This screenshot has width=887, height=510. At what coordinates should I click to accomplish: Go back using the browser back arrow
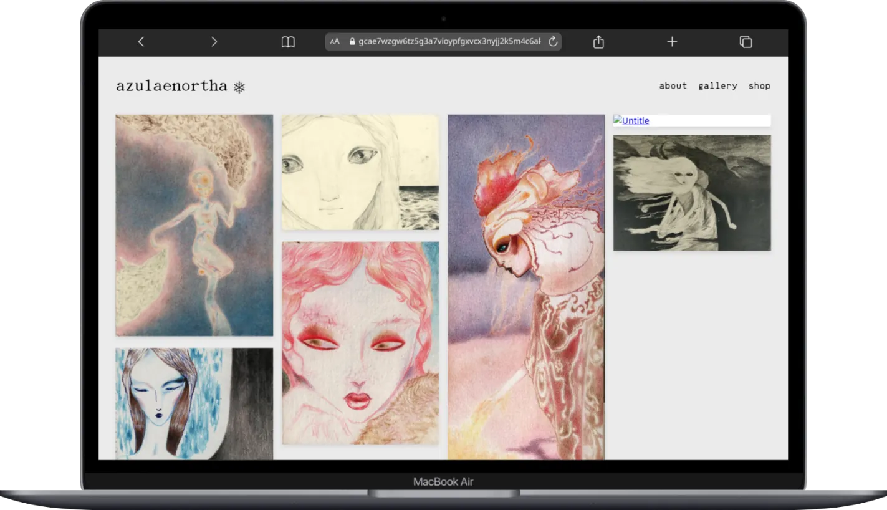141,42
